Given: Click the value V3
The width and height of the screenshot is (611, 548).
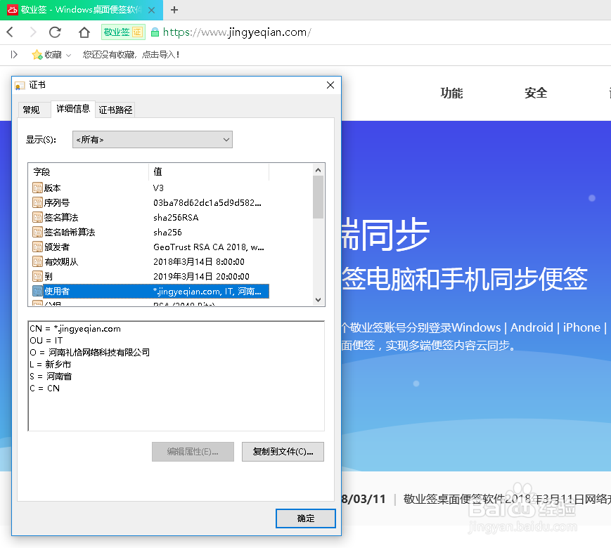Looking at the screenshot, I should coord(158,188).
